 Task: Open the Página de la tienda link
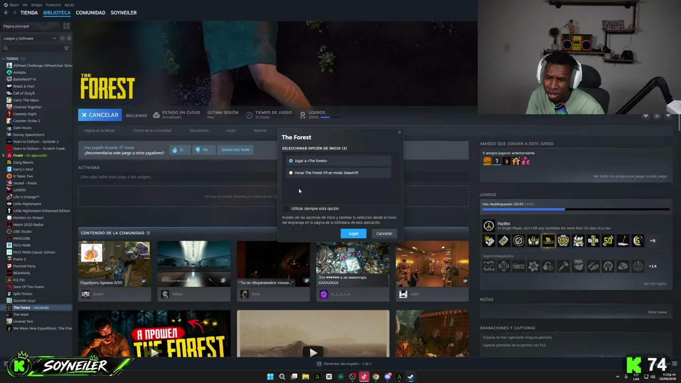pyautogui.click(x=99, y=130)
